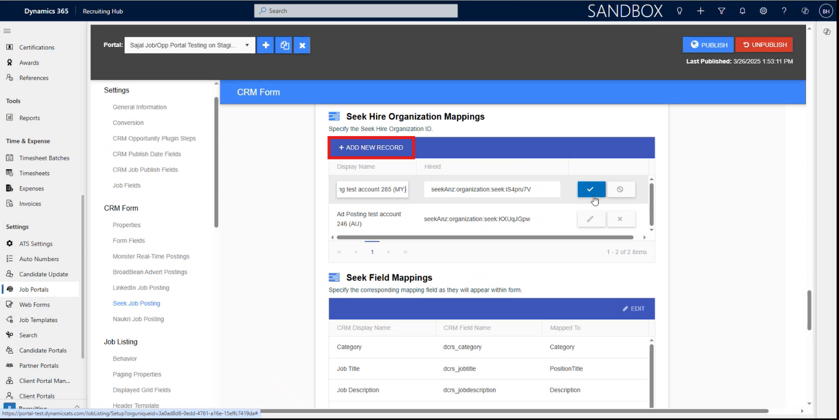Open the Copilot icon in the right side pane
This screenshot has height=420, width=839.
click(x=827, y=32)
